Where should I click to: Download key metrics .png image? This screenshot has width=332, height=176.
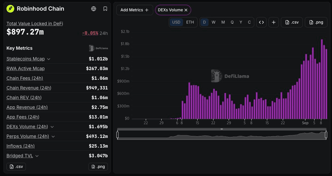[x=98, y=167]
